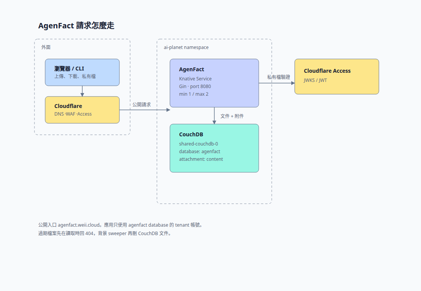Viewport: 421px width, 291px height.
Task: Click the "Knative Service" line
Action: tap(195, 79)
